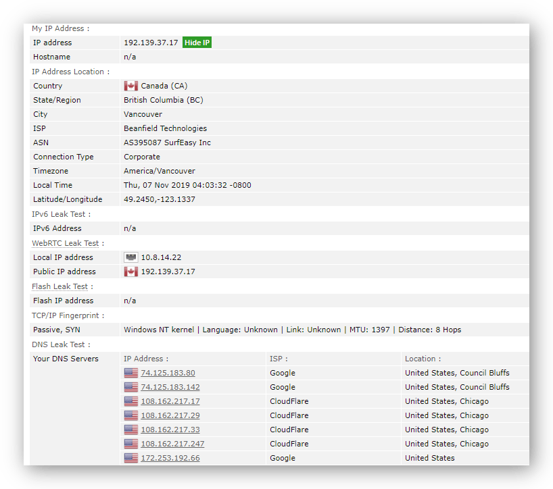This screenshot has width=553, height=489.
Task: Click the WebRTC Leak Test heading
Action: point(66,243)
